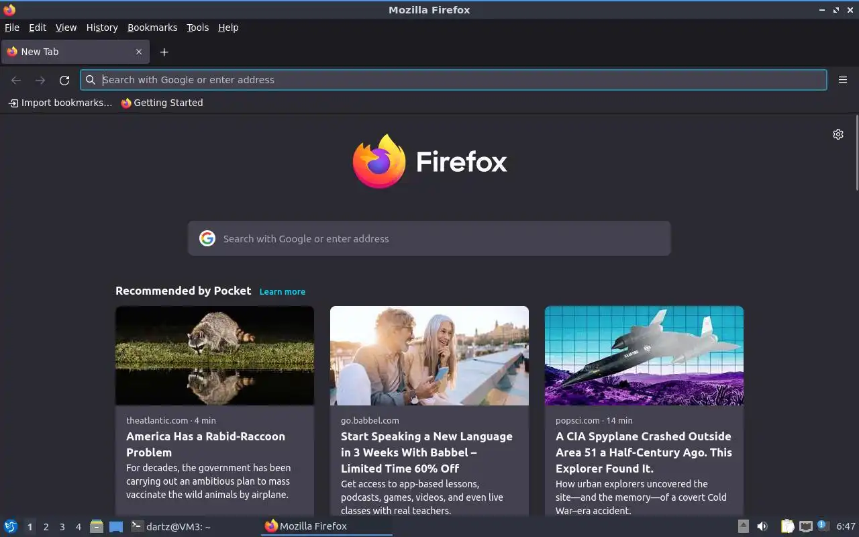Open the taskbar start menu icon
Viewport: 859px width, 537px height.
(x=11, y=526)
